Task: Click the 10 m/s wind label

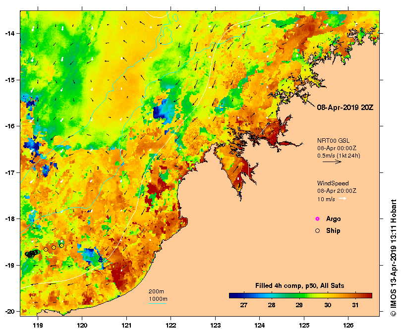Action: [x=326, y=199]
